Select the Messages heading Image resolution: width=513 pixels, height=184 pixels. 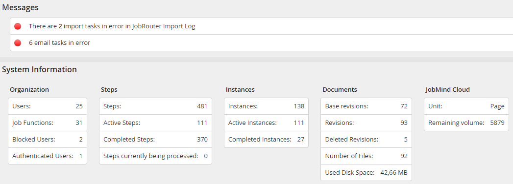(20, 7)
